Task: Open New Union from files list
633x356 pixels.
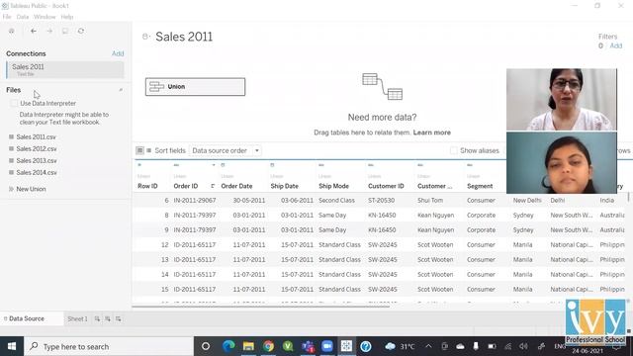Action: [31, 189]
